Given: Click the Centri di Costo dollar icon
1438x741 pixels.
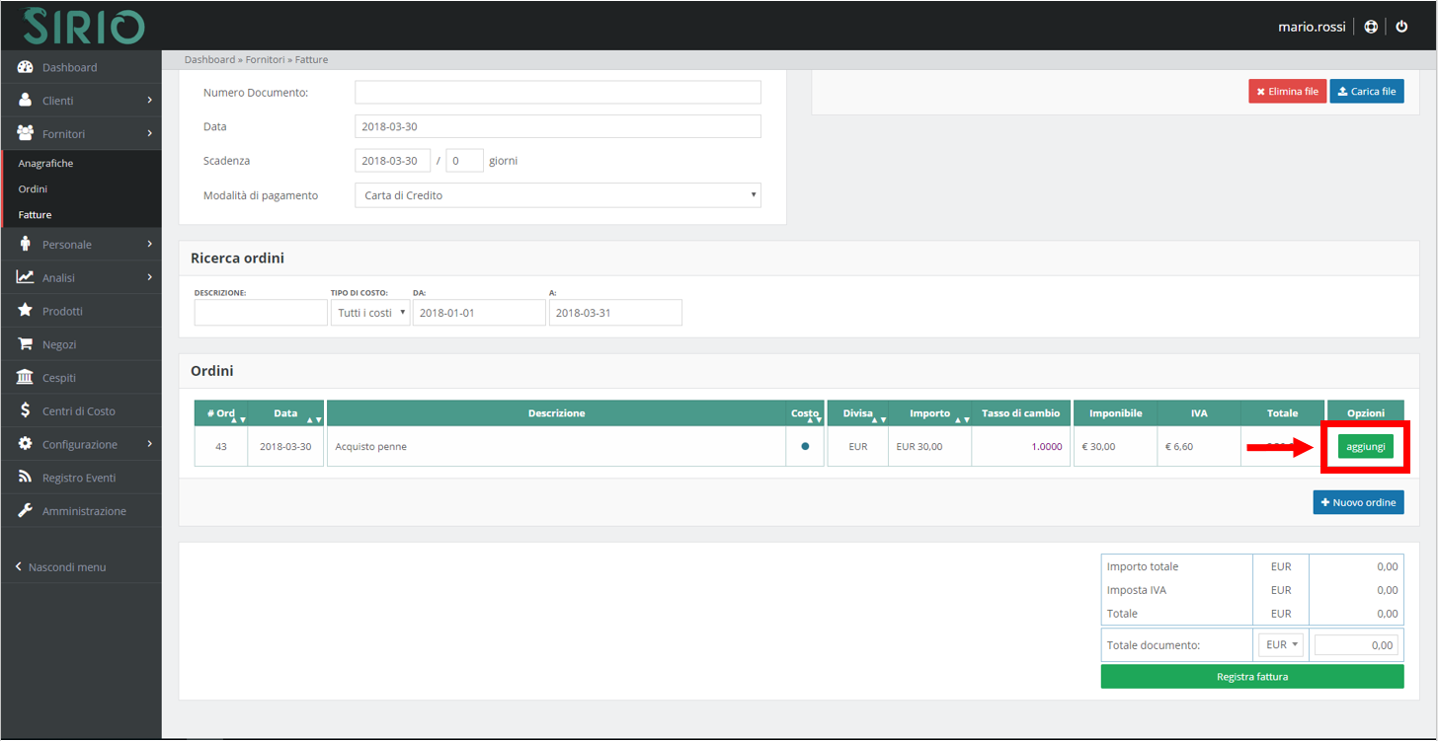Looking at the screenshot, I should (x=26, y=411).
